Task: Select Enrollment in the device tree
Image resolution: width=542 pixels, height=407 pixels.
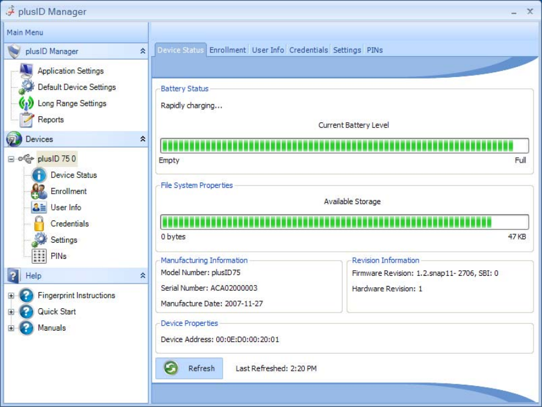Action: [69, 191]
